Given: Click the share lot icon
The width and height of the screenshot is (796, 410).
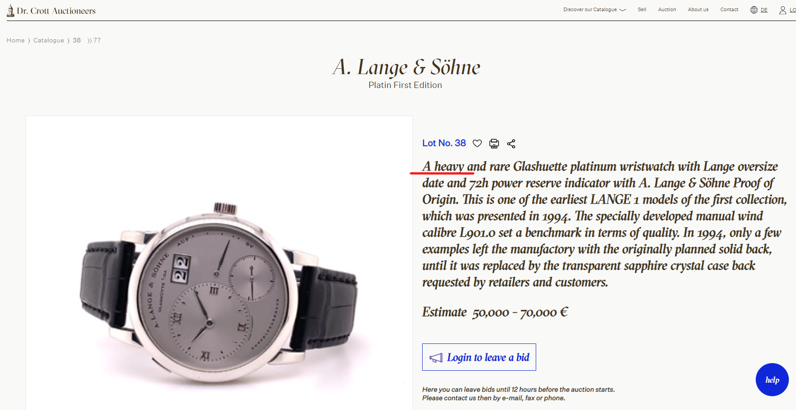Looking at the screenshot, I should pyautogui.click(x=511, y=143).
